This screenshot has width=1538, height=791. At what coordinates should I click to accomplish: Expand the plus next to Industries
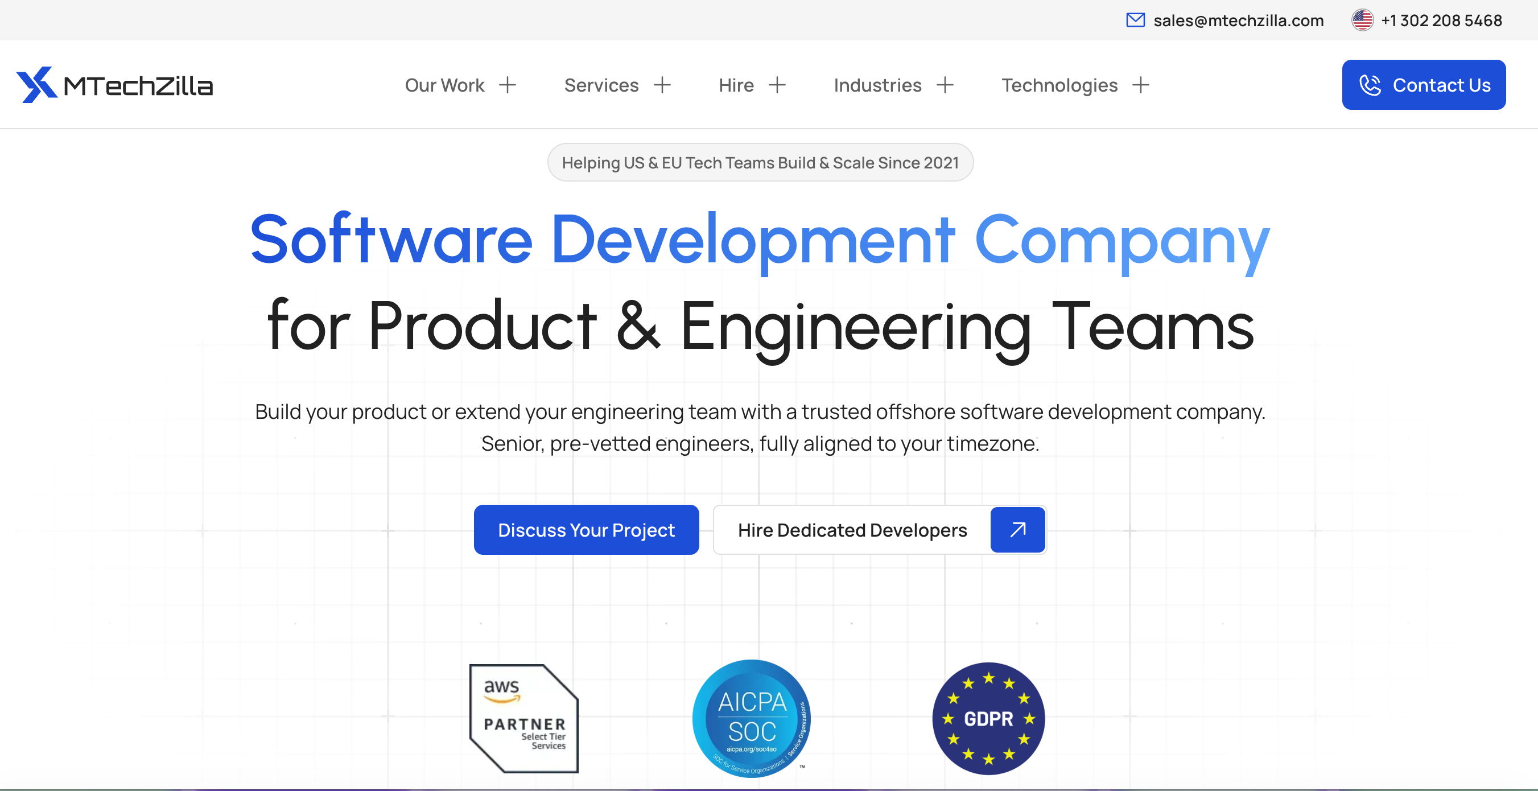[x=945, y=85]
